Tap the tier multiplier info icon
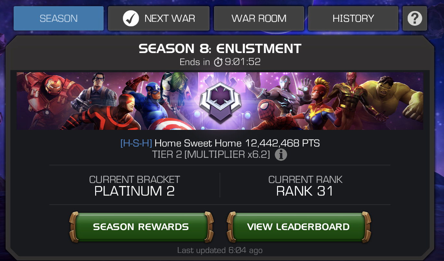444x261 pixels. (281, 155)
